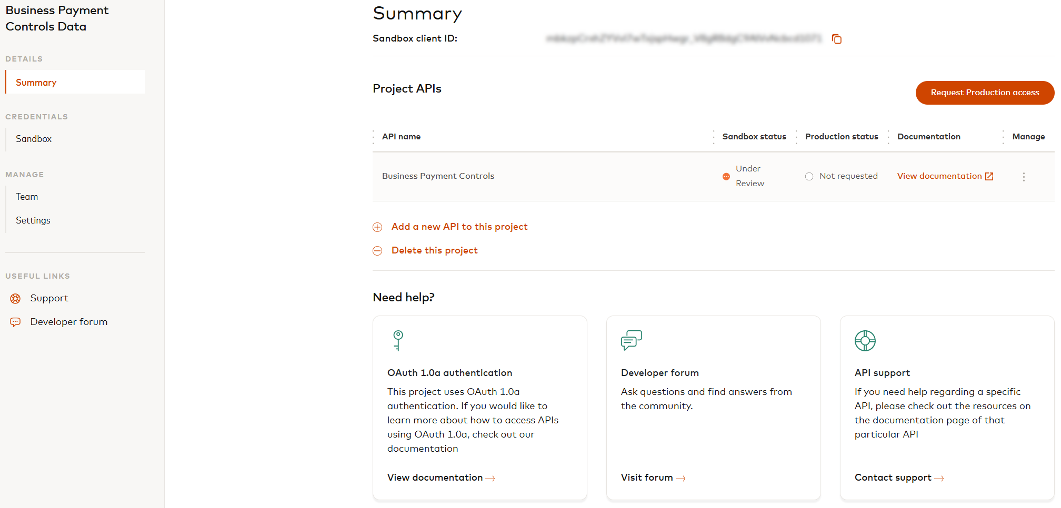This screenshot has width=1061, height=508.
Task: Click the Under Review status text
Action: [750, 176]
